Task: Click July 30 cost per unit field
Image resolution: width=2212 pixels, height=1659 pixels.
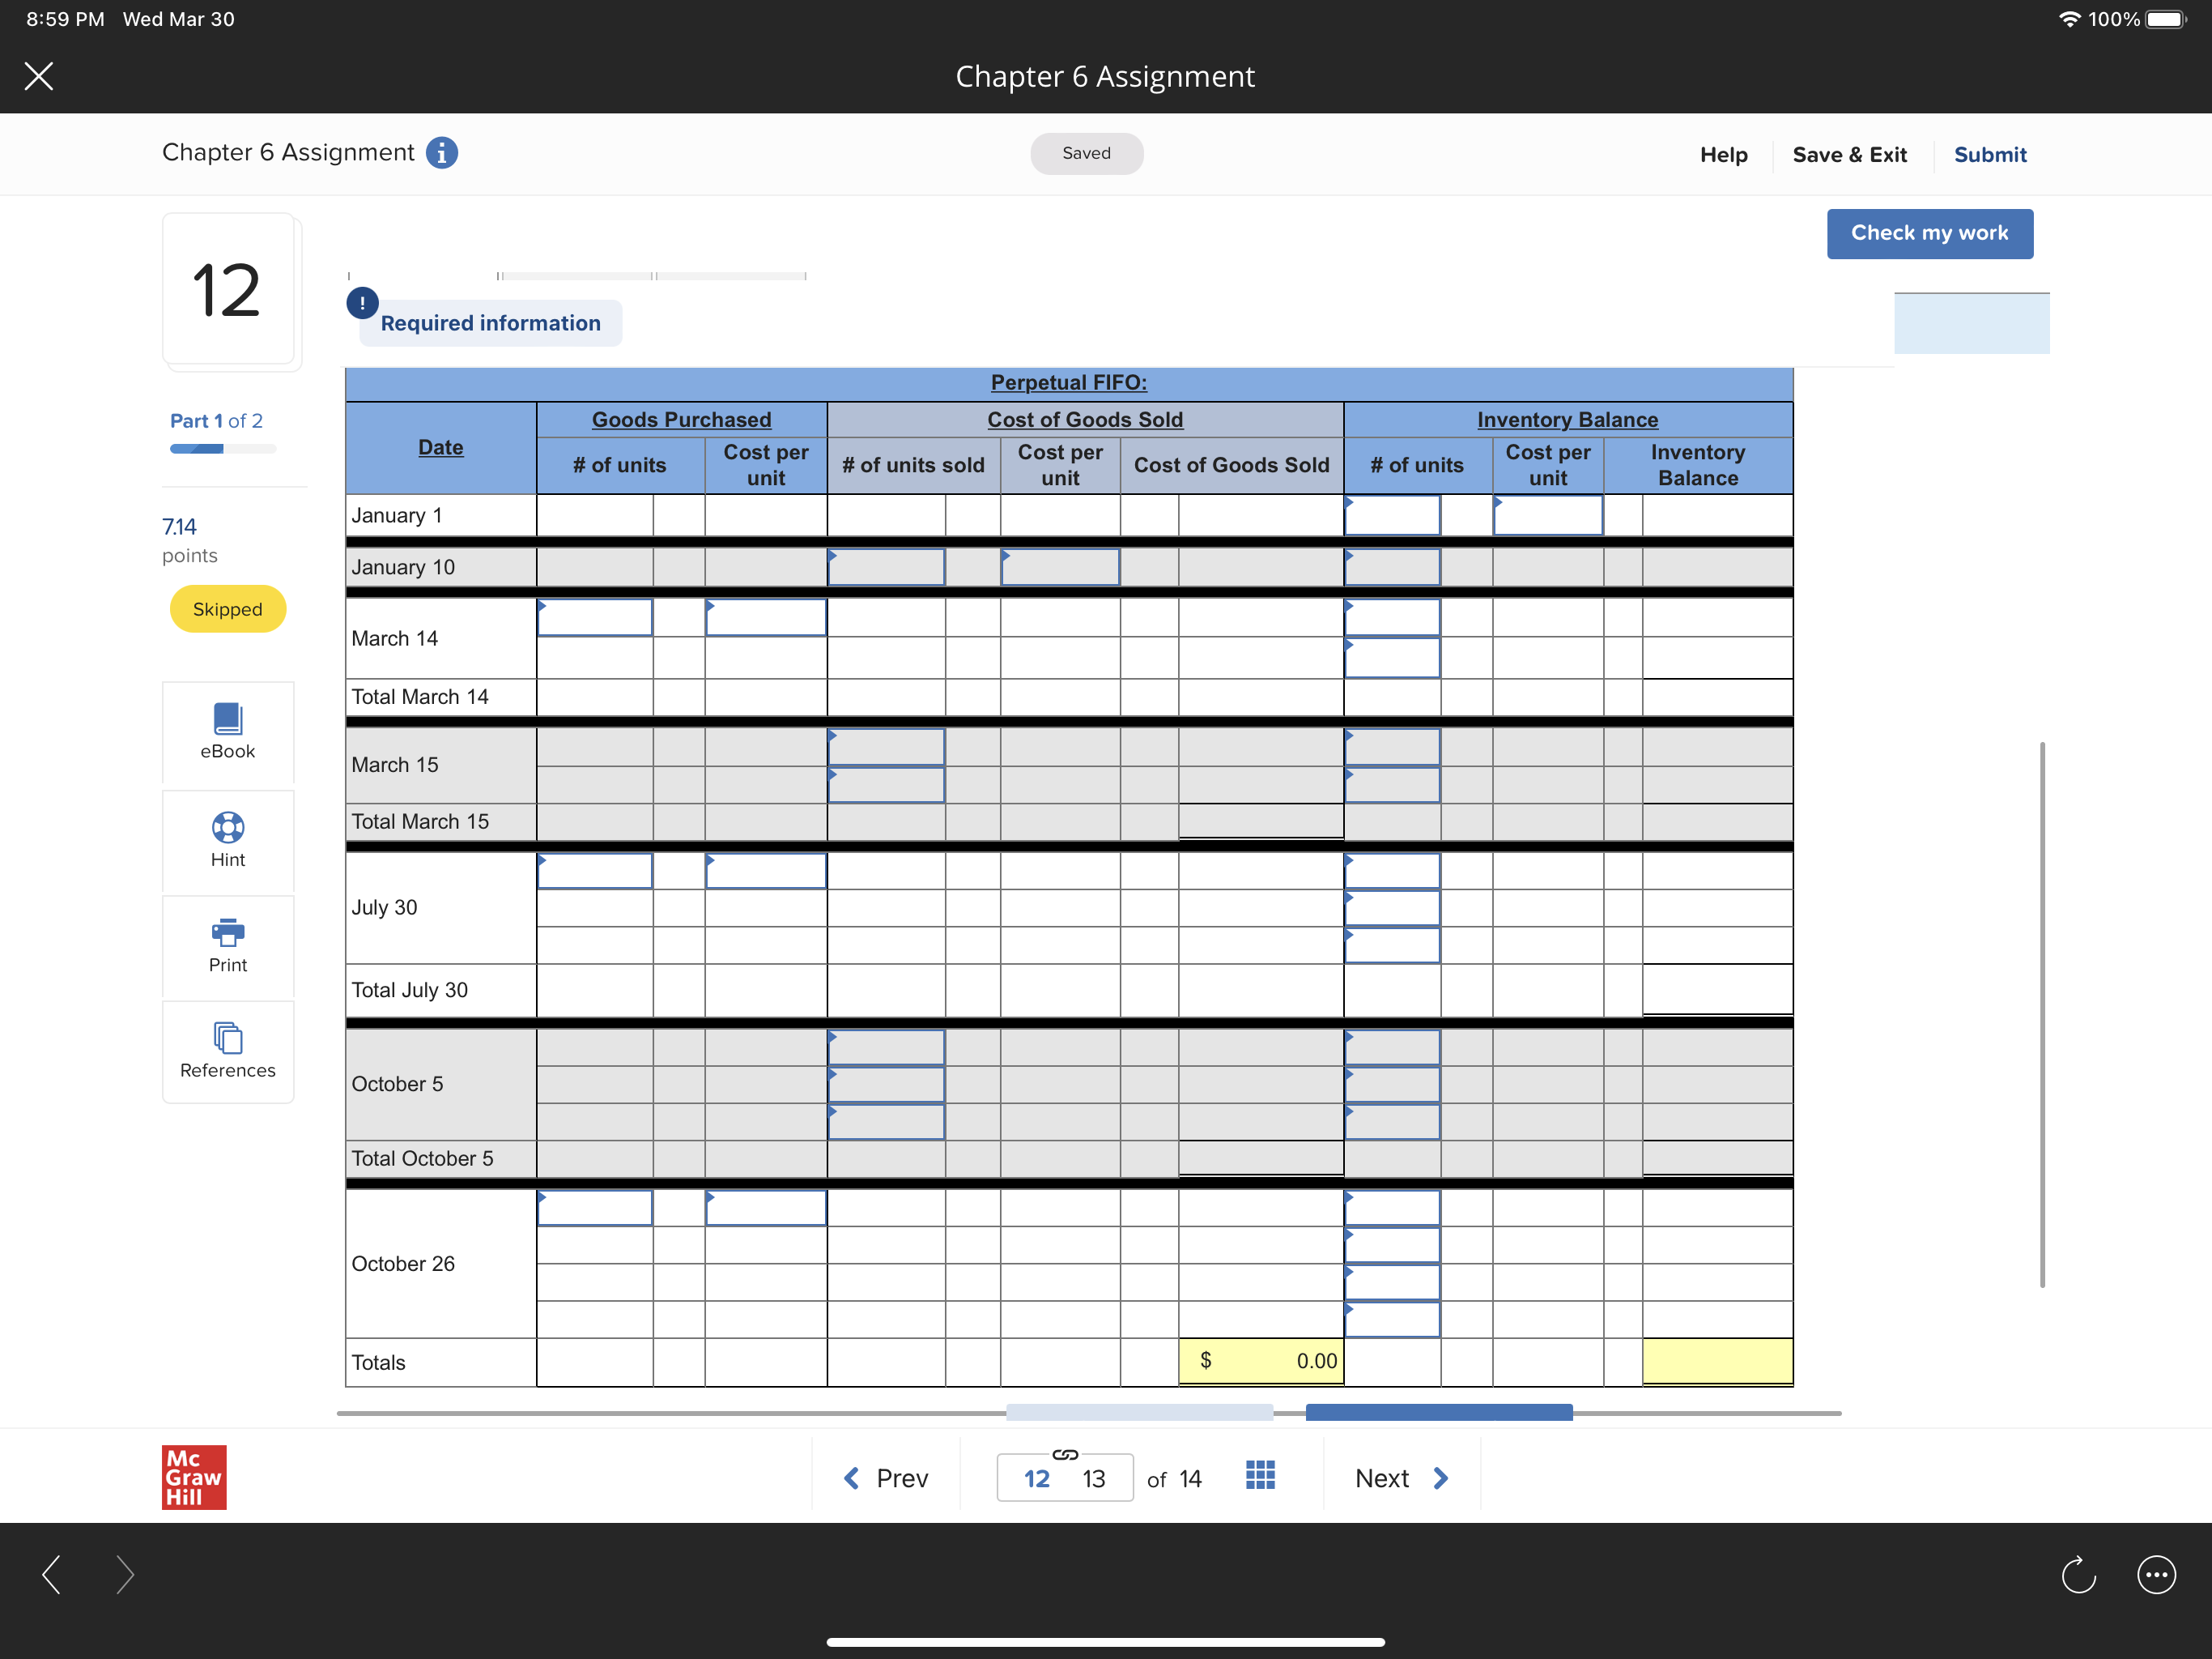Action: pos(765,872)
